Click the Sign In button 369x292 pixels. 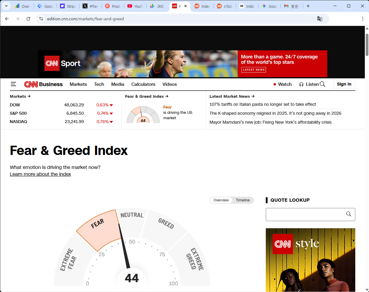[344, 84]
